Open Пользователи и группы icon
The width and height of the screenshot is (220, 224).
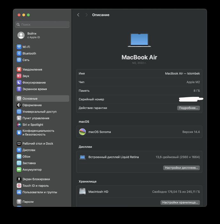click(19, 192)
